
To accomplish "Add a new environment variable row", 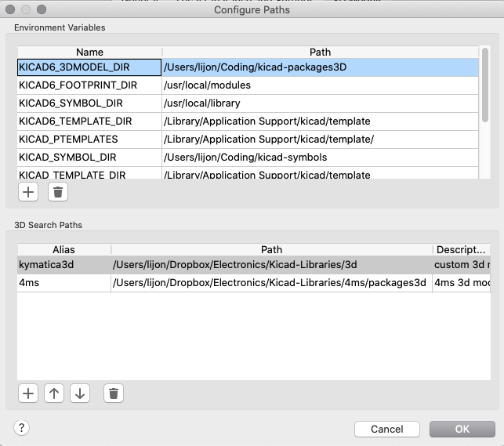I will [x=28, y=191].
